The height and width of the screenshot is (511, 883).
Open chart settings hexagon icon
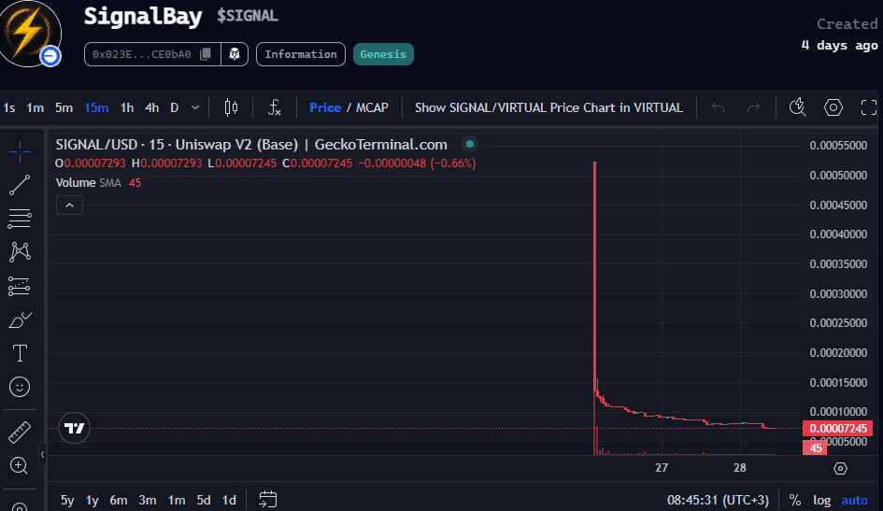[833, 107]
